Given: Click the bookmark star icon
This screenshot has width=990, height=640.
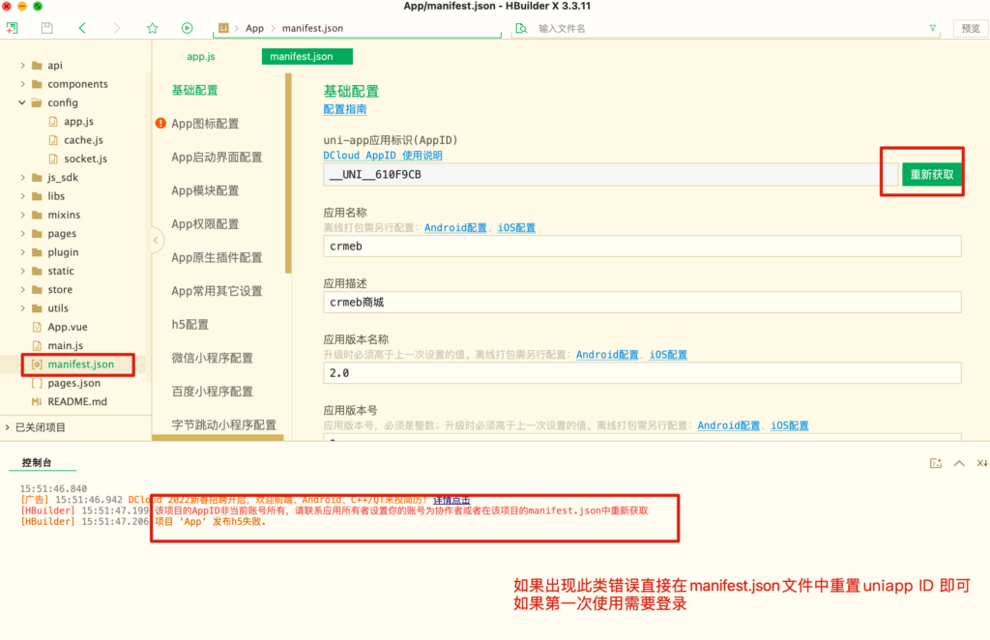Looking at the screenshot, I should [152, 28].
